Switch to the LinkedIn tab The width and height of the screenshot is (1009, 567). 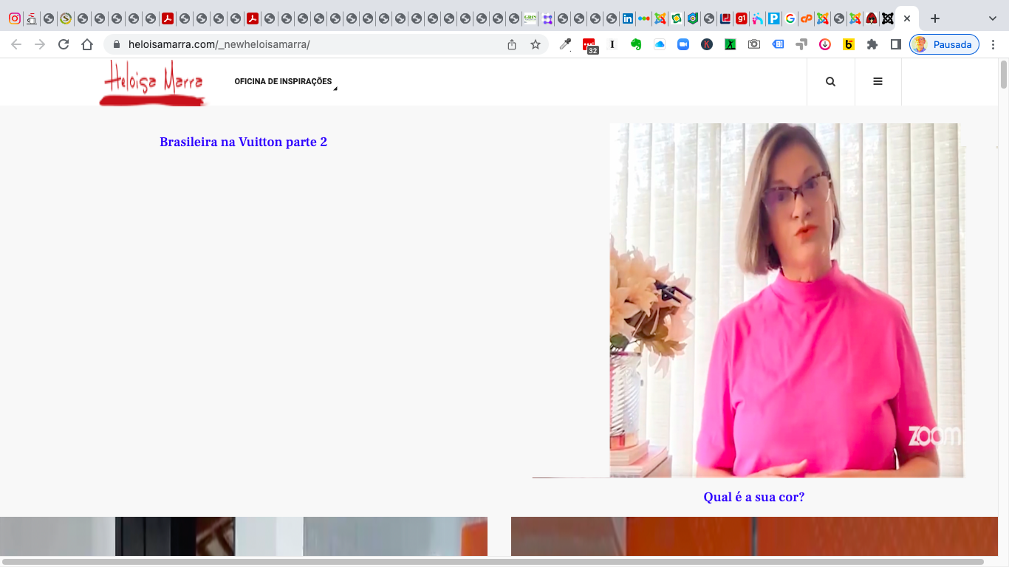point(627,18)
